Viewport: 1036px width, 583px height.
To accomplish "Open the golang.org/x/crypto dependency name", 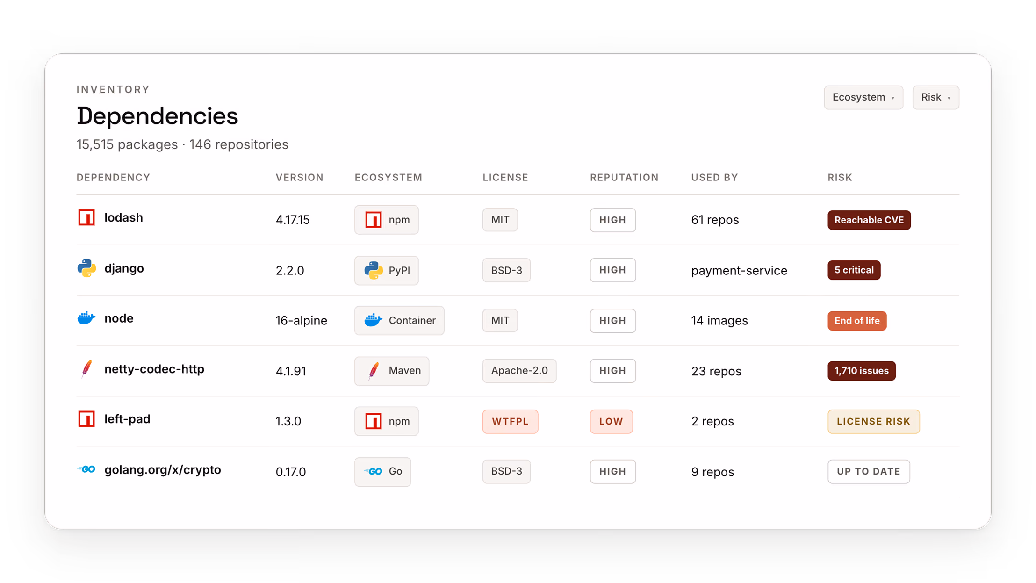I will (x=163, y=470).
